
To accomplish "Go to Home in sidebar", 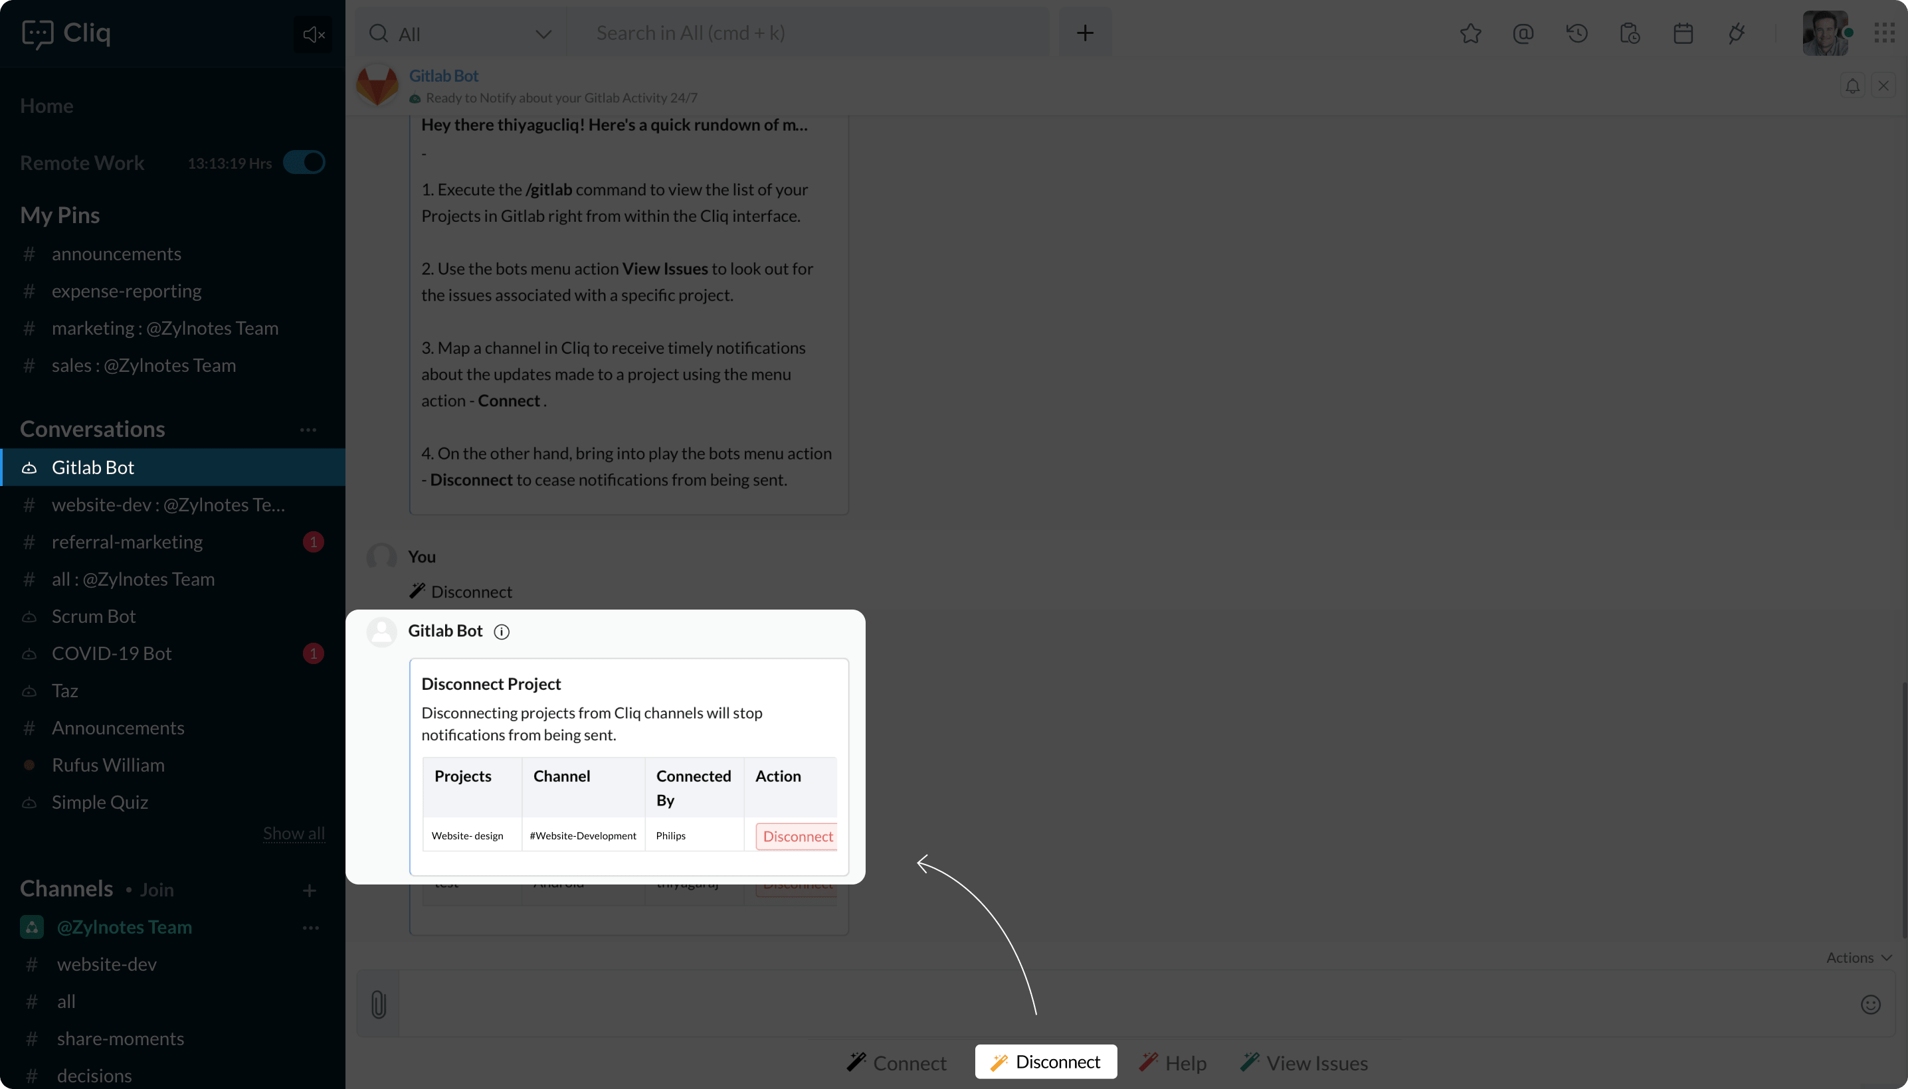I will pos(47,106).
